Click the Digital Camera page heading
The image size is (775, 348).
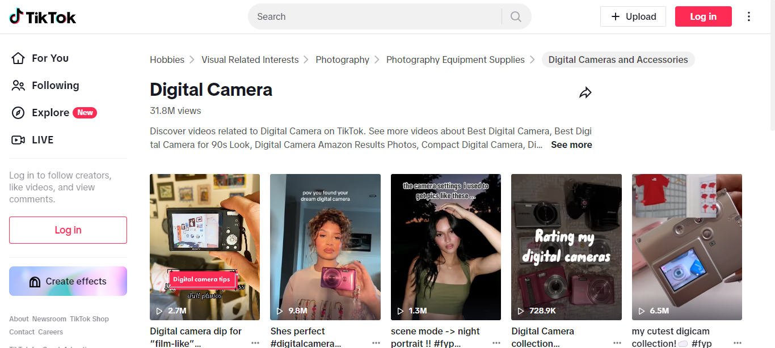tap(211, 90)
